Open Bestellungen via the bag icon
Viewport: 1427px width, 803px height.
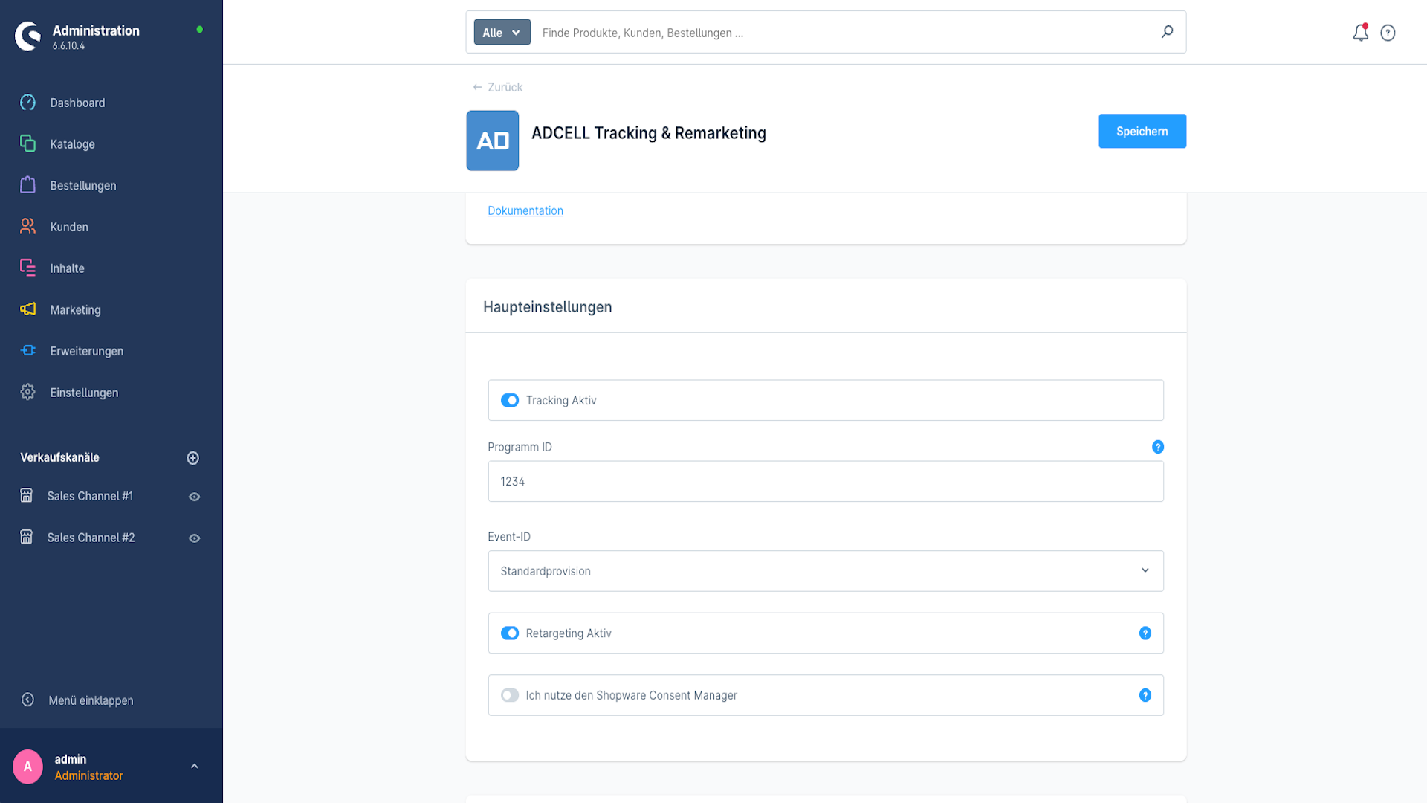click(x=27, y=185)
